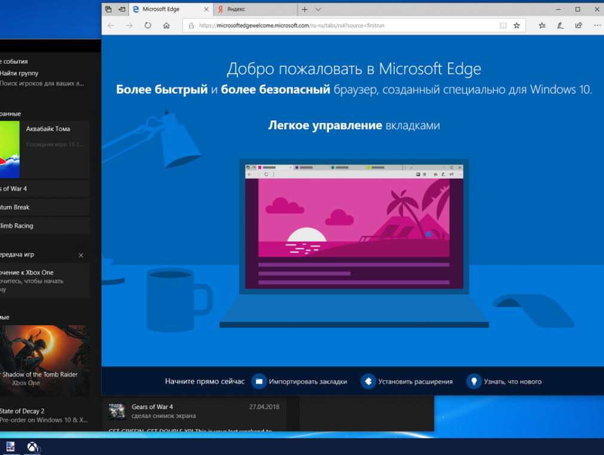Click the Edge forward navigation arrow
Viewport: 604px width, 455px height.
pos(129,26)
